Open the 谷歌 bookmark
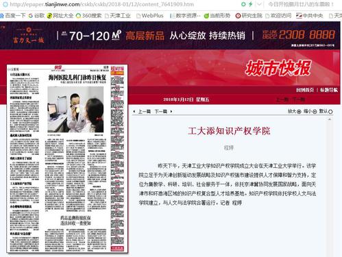Viewport: 342px width, 257px height. pyautogui.click(x=36, y=16)
